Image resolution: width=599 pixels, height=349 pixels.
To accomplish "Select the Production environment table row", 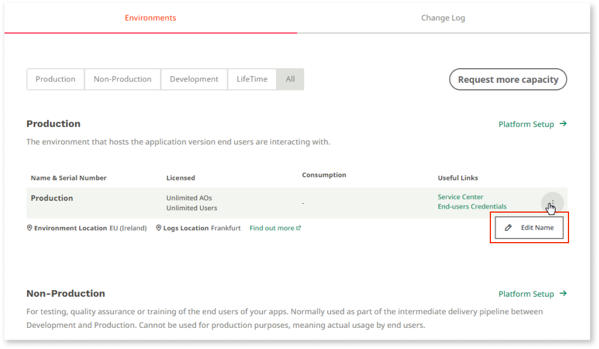I will point(235,203).
